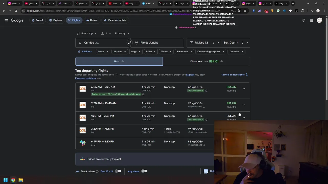Show emissions info for 1:25 PM flight
The image size is (328, 184).
(x=206, y=120)
